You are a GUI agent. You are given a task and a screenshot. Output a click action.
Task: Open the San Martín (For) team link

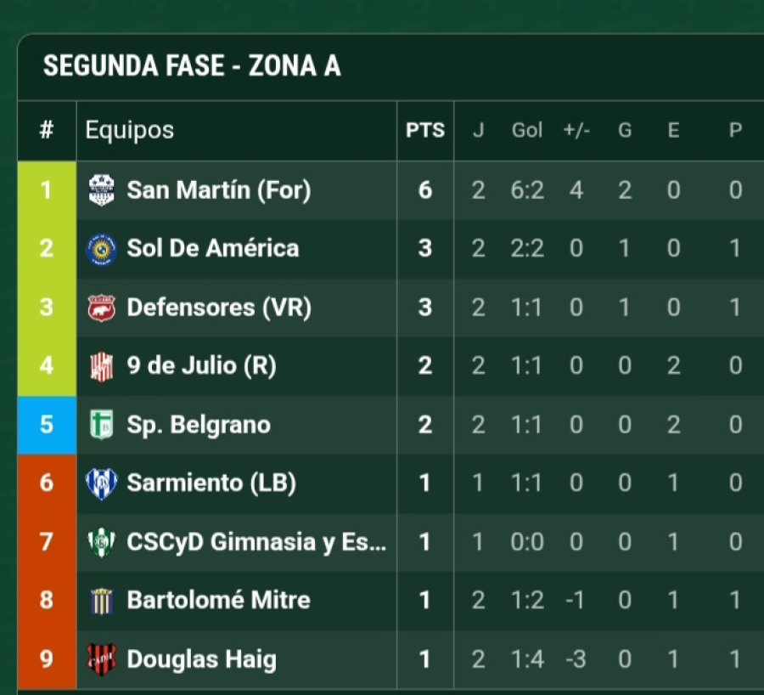coord(219,190)
